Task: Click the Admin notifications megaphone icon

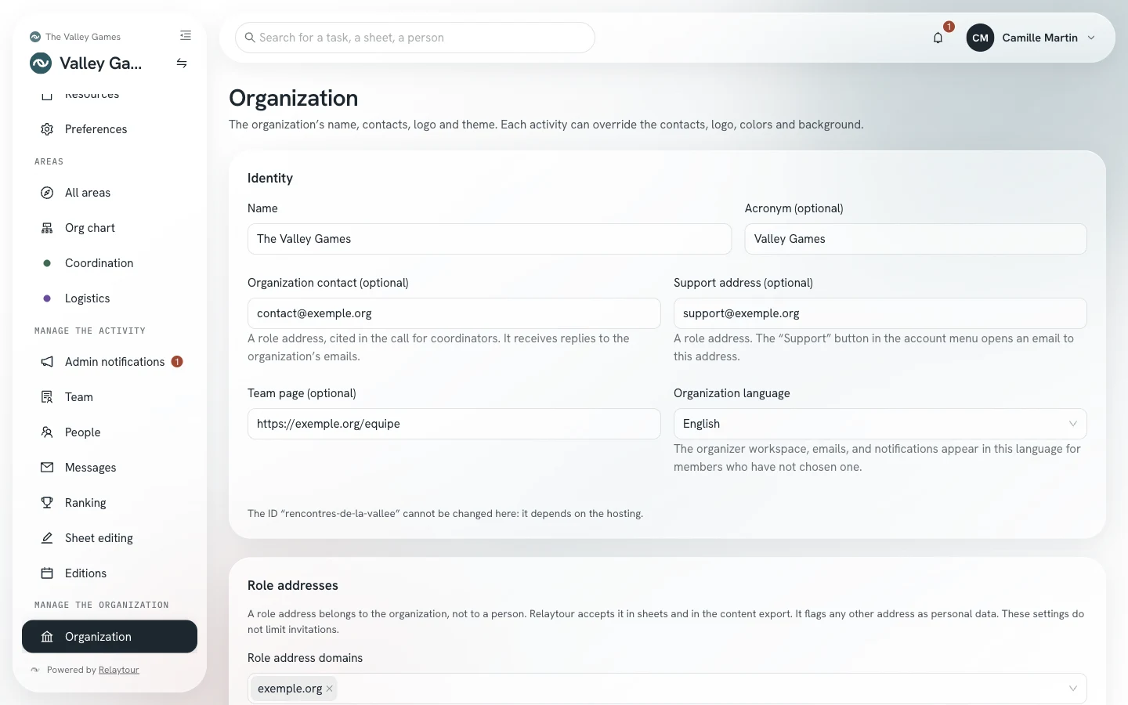Action: coord(47,362)
